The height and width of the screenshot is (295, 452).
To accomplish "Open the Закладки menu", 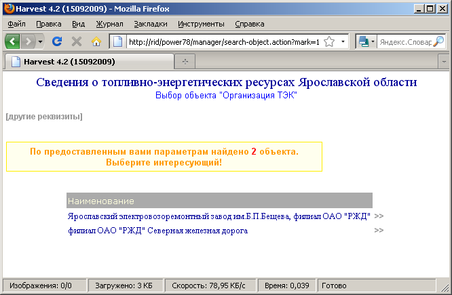I will (x=151, y=24).
